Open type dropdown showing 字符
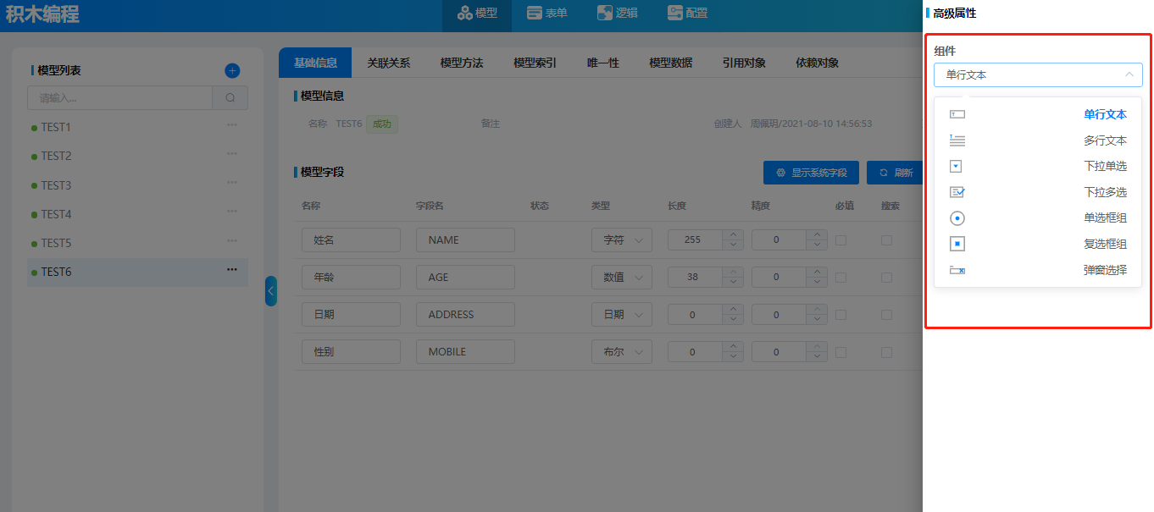Image resolution: width=1154 pixels, height=512 pixels. [622, 240]
